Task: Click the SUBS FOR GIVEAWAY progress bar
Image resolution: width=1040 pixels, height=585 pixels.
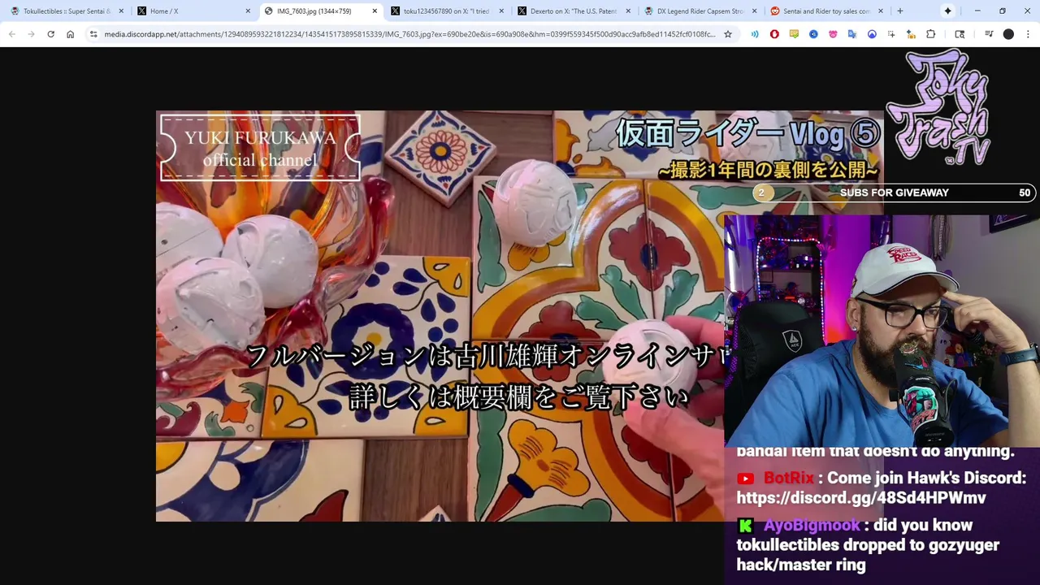Action: click(894, 193)
